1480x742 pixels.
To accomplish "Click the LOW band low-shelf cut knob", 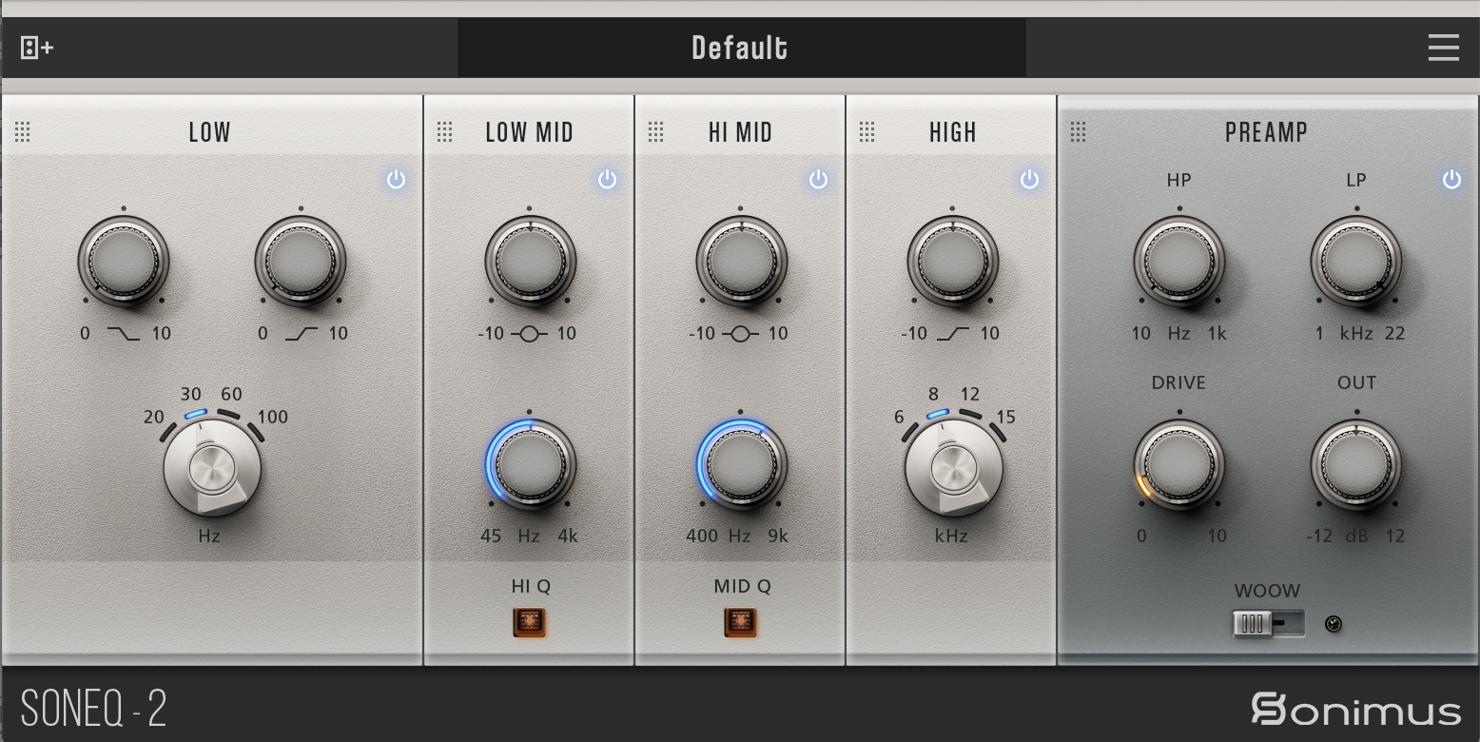I will click(124, 260).
